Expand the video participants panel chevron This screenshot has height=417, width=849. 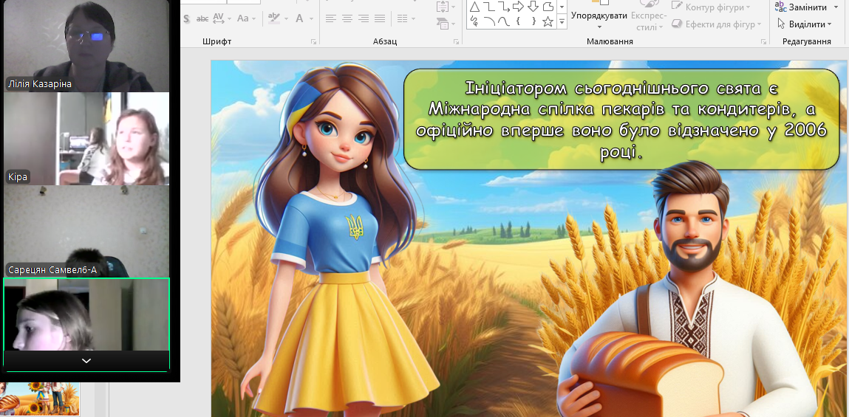click(86, 361)
